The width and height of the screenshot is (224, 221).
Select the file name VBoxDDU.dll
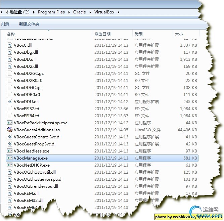click(26, 101)
